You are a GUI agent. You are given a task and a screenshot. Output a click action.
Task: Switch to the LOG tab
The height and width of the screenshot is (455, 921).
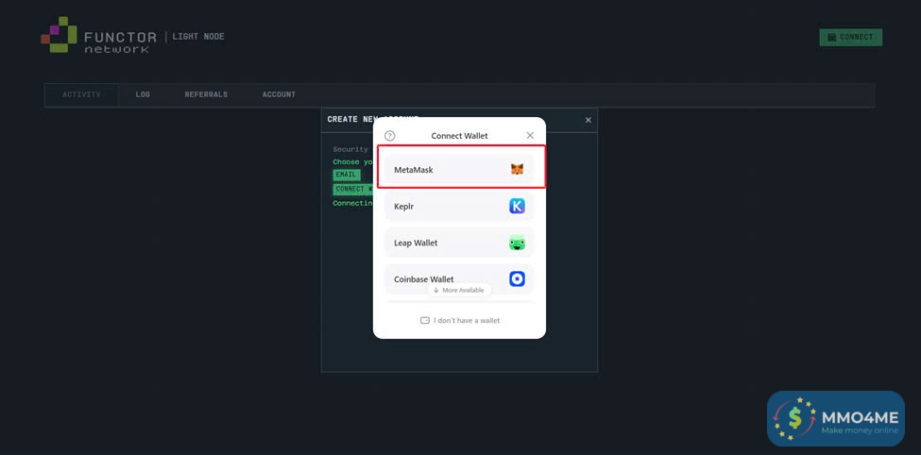coord(143,94)
